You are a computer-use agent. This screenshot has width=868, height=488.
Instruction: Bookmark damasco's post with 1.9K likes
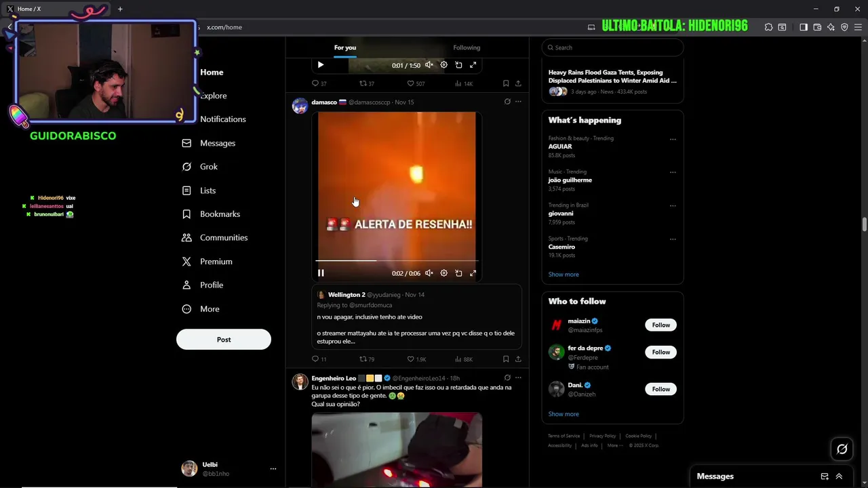click(506, 359)
